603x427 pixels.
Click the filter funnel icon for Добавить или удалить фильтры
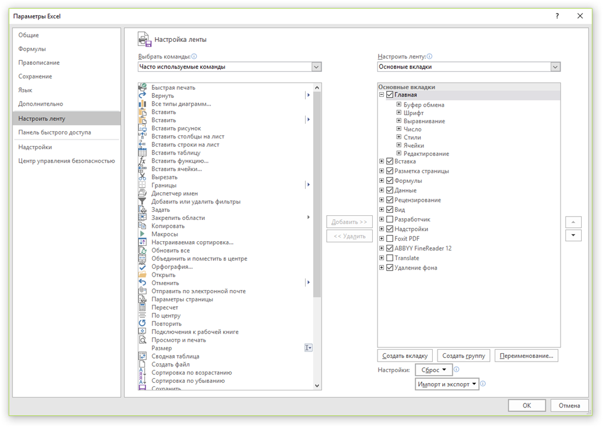pos(143,201)
